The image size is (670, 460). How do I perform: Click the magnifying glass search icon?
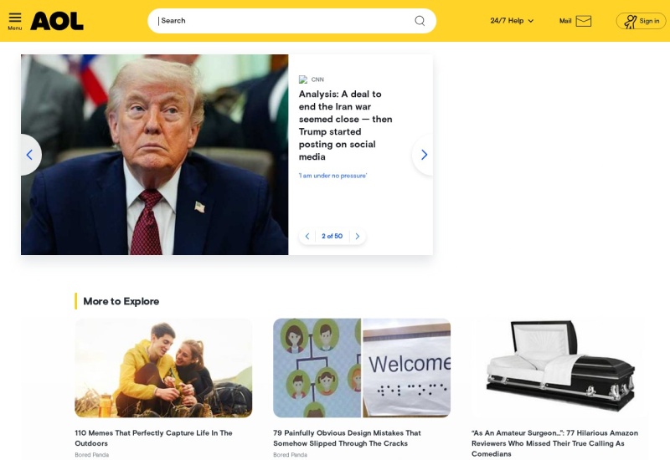pyautogui.click(x=420, y=21)
